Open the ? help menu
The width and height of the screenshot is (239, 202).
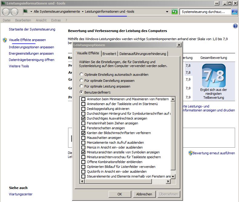[x=66, y=20]
